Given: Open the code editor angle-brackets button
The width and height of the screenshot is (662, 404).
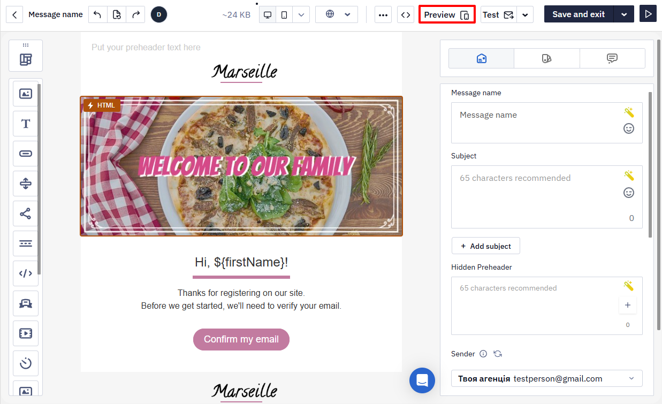Looking at the screenshot, I should (x=406, y=14).
